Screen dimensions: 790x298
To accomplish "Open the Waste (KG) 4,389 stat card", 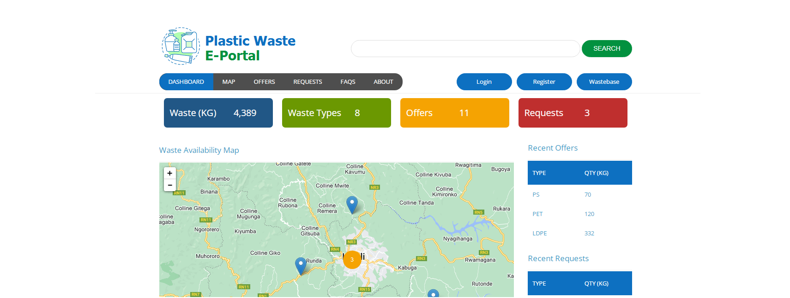I will [x=218, y=113].
